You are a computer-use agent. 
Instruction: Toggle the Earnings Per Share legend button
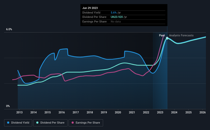click(86, 123)
